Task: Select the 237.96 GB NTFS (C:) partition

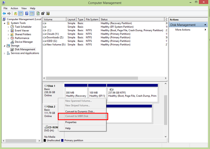Action: (132, 93)
